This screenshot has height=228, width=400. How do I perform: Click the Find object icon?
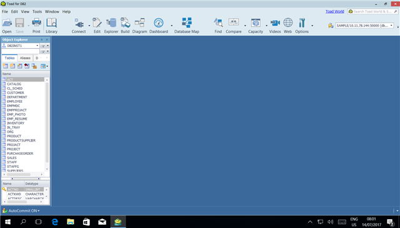click(x=218, y=23)
